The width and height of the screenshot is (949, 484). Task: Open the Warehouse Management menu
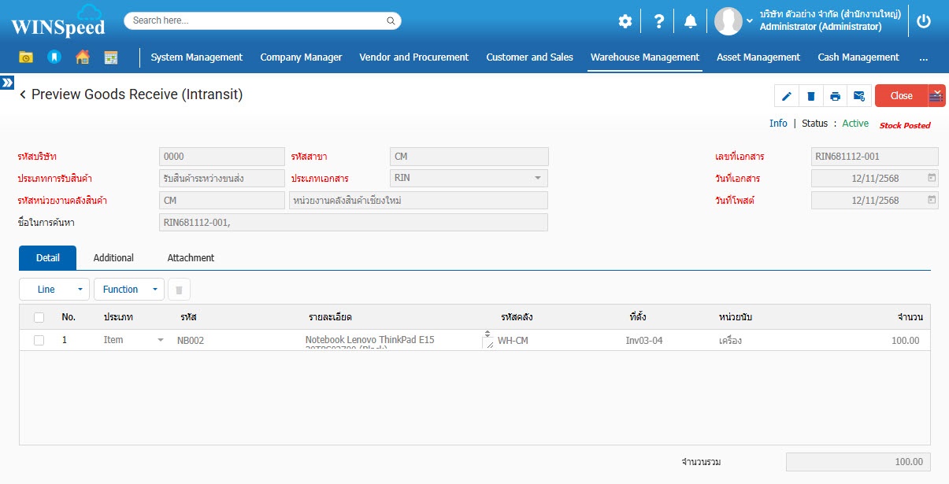pos(644,57)
